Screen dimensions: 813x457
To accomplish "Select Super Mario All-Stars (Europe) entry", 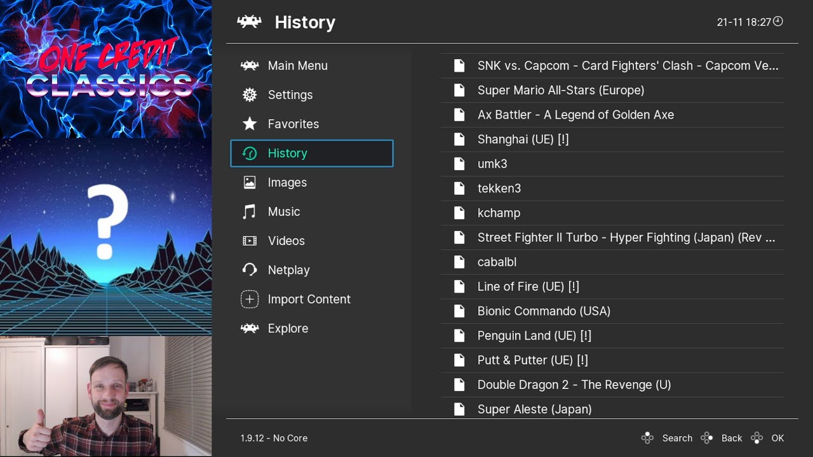I will click(561, 90).
